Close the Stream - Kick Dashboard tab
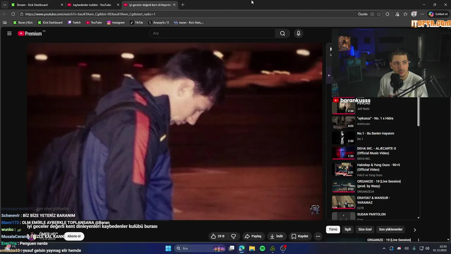Viewport: 451px width, 254px height. click(x=62, y=5)
